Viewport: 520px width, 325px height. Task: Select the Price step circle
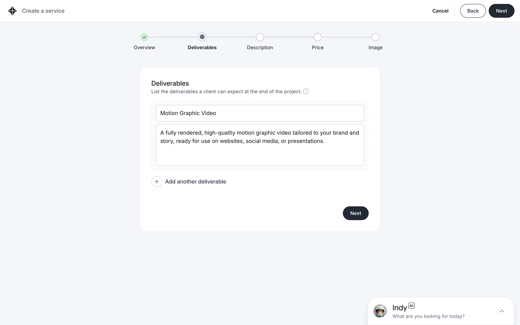318,37
